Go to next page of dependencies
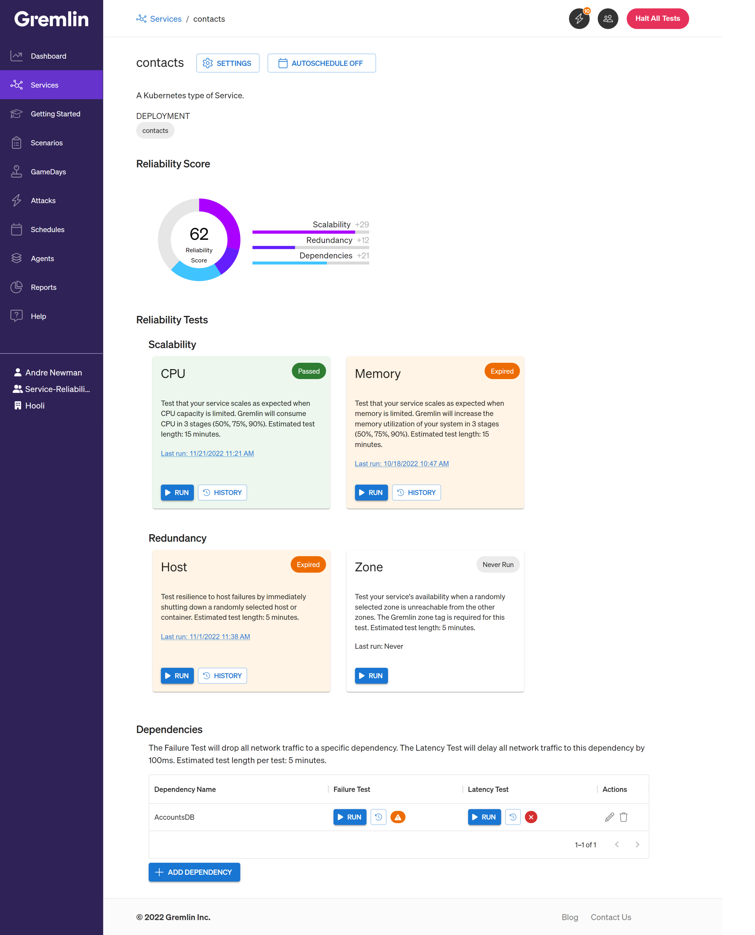The image size is (755, 935). tap(637, 844)
